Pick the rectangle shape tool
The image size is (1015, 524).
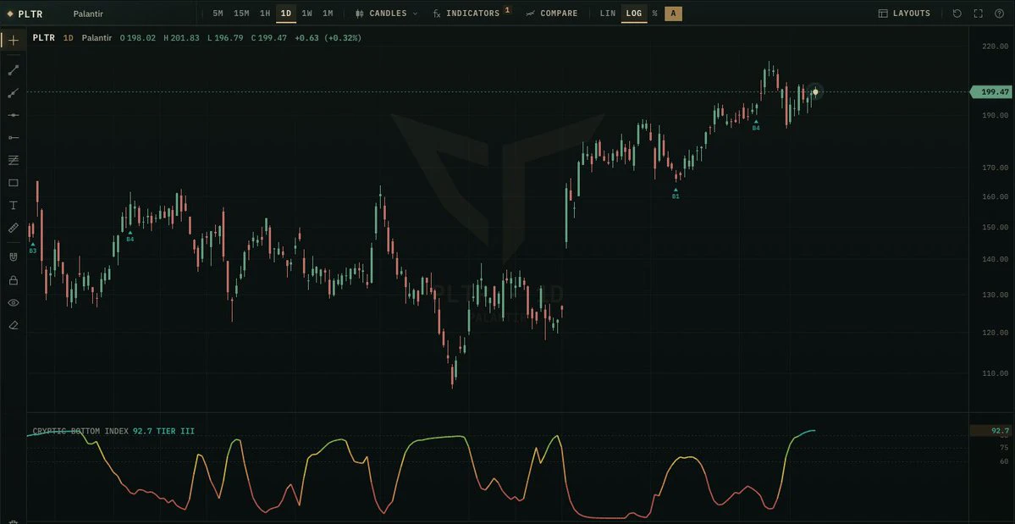pyautogui.click(x=13, y=183)
